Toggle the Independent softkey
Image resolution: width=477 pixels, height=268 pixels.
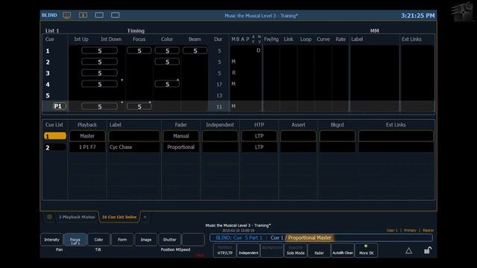pyautogui.click(x=248, y=250)
